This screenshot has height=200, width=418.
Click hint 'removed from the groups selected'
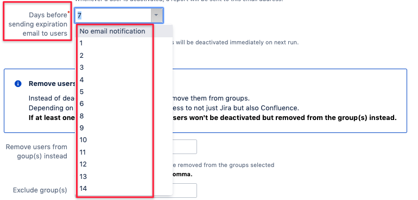coord(226,165)
